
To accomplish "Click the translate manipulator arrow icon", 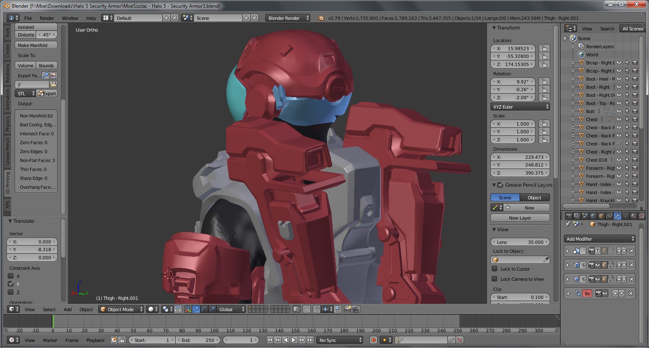I will (x=196, y=309).
